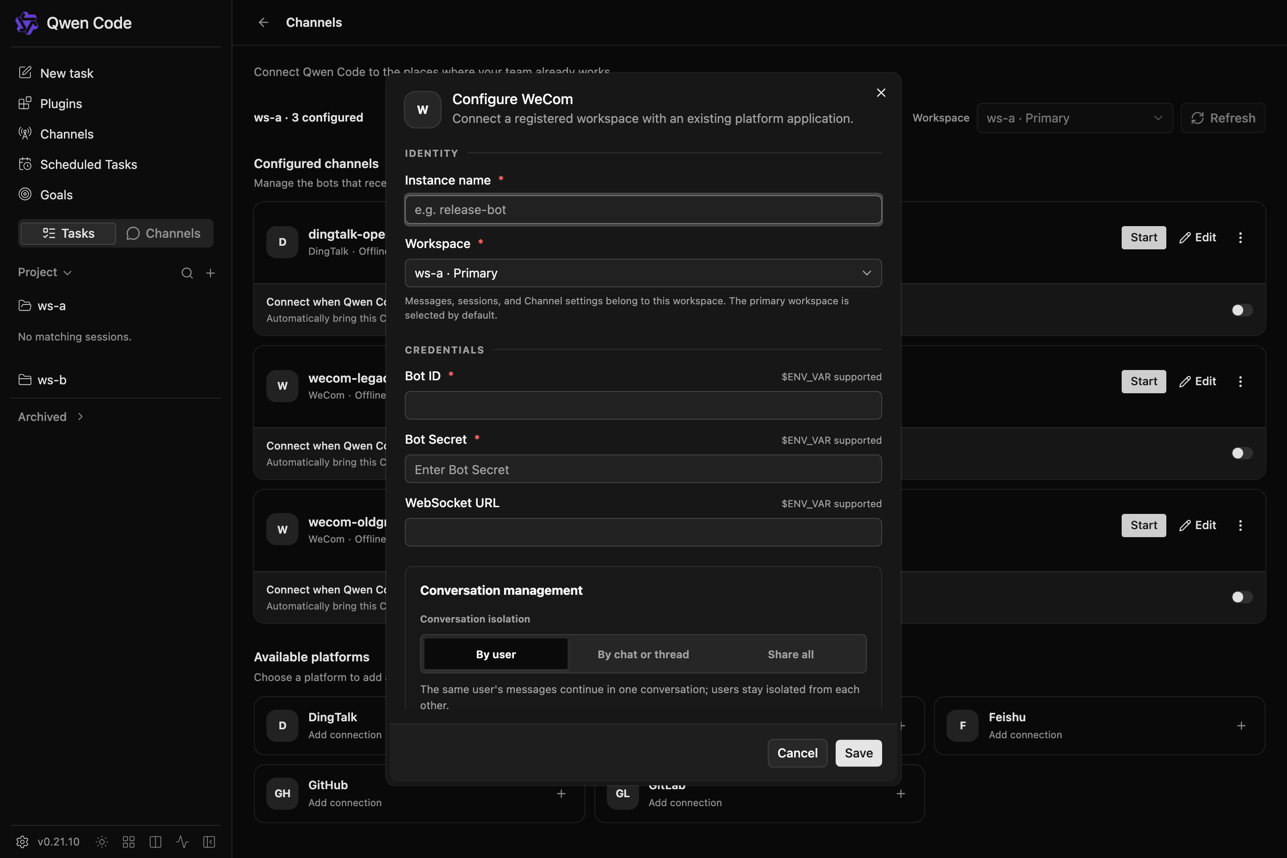Start the wecom-oldgr channel
Viewport: 1287px width, 858px height.
(x=1144, y=526)
